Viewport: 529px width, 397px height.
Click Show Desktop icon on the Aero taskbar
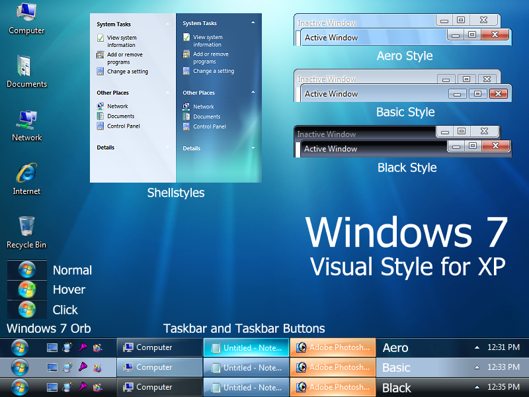pyautogui.click(x=52, y=347)
